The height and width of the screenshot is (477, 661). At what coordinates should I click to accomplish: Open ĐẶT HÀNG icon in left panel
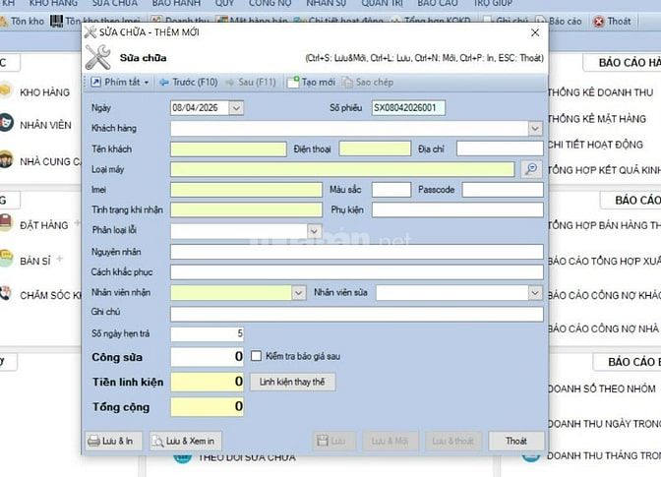coord(6,223)
